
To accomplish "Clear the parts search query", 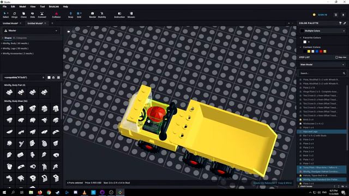I will tap(43, 77).
